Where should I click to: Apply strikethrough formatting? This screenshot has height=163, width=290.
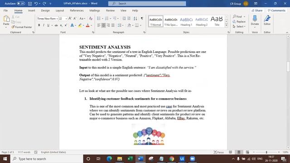click(56, 25)
